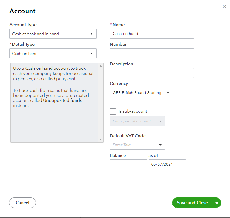230x218 pixels.
Task: Expand the Detail Type dropdown
Action: 53,53
